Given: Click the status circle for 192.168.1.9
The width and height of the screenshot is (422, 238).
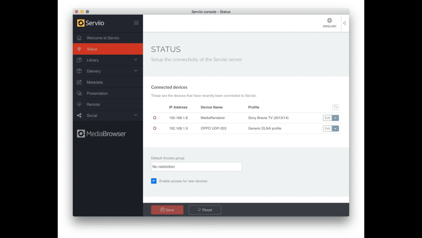Looking at the screenshot, I should 155,128.
